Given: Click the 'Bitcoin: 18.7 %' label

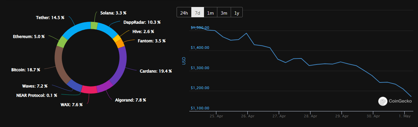Looking at the screenshot, I should point(26,70).
